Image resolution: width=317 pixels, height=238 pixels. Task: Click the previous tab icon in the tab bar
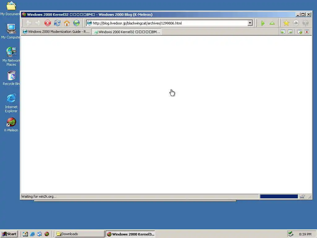283,32
